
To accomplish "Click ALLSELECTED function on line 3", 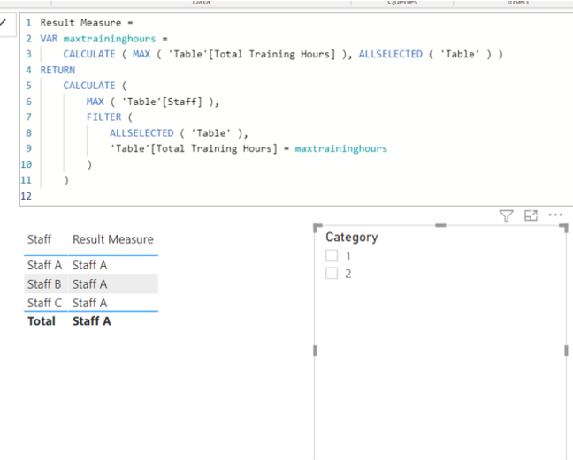I will tap(390, 54).
